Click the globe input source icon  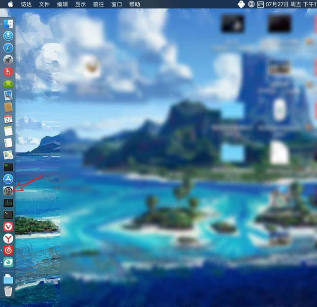tap(251, 4)
